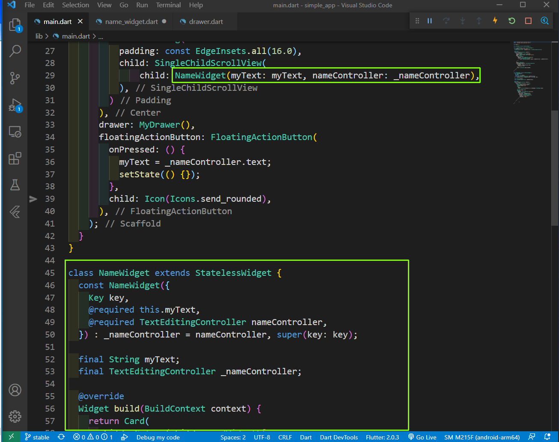The width and height of the screenshot is (559, 442).
Task: Click the debug Step Into button
Action: click(463, 21)
